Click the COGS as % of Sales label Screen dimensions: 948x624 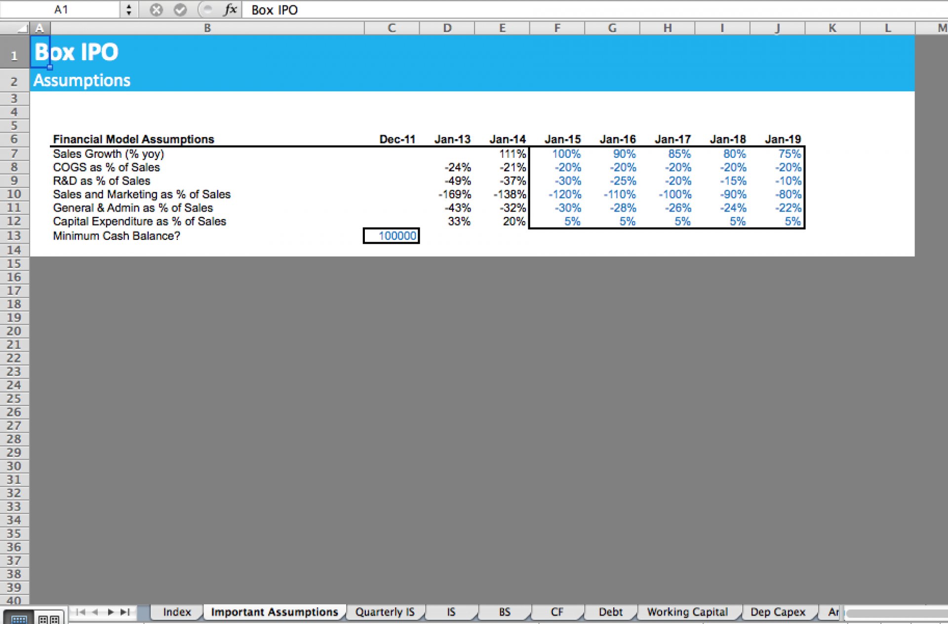coord(106,167)
